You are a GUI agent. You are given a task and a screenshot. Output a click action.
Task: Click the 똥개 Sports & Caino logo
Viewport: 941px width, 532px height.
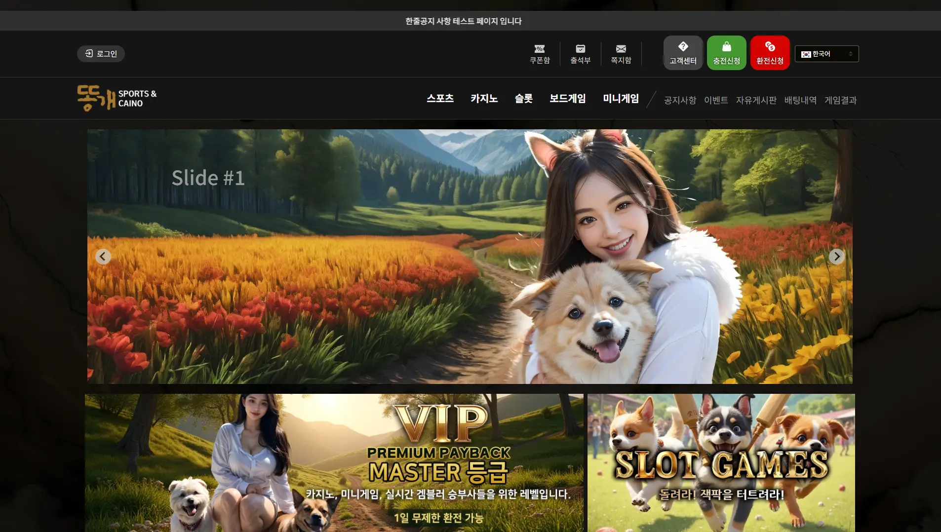[117, 98]
